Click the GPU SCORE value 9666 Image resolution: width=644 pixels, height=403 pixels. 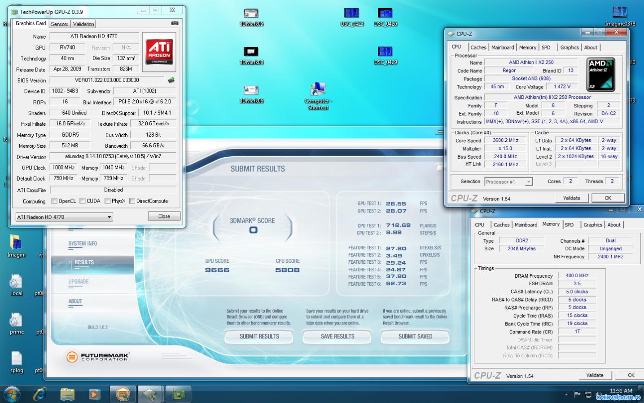[217, 270]
